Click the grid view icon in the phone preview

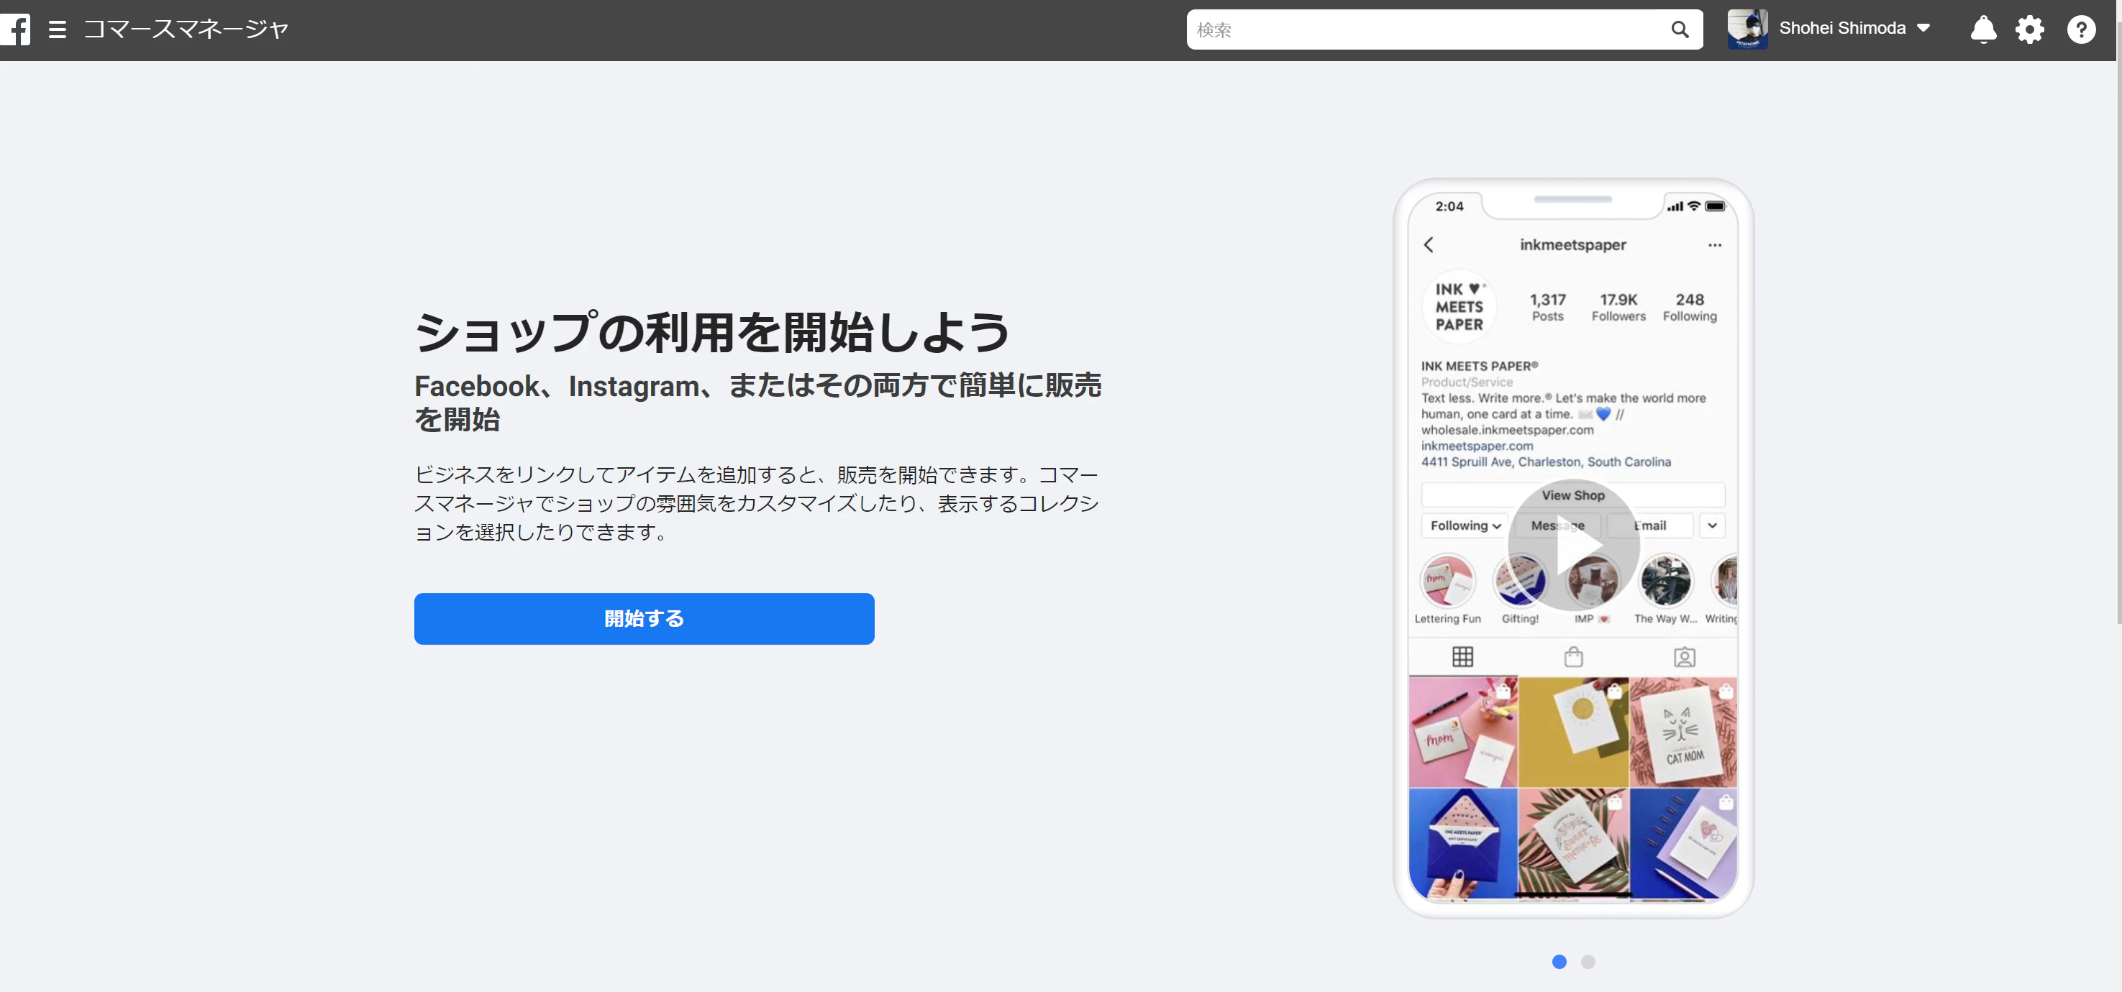[1462, 657]
